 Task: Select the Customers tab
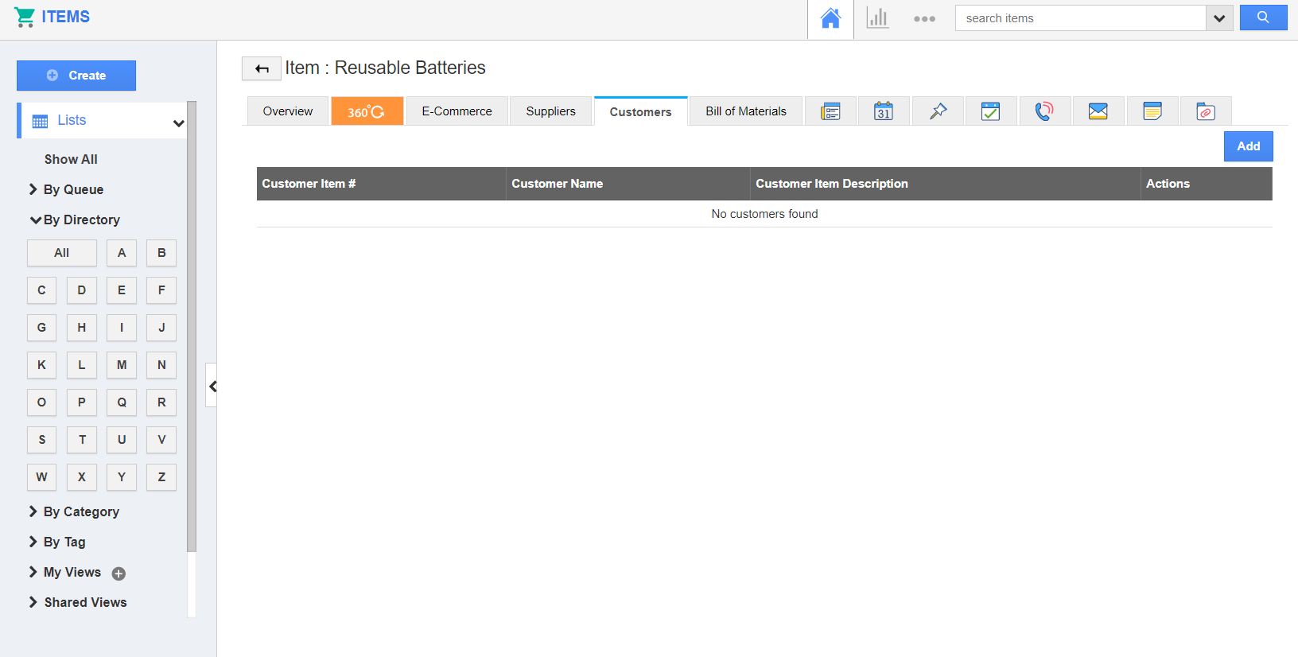[641, 111]
